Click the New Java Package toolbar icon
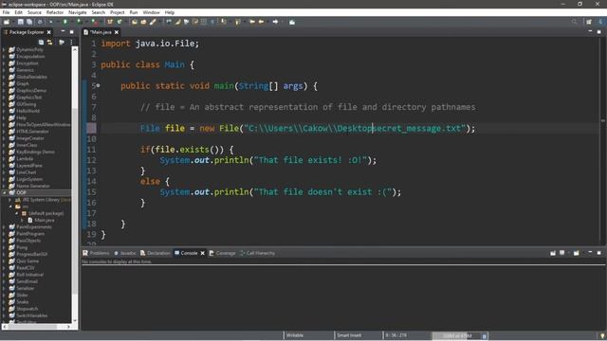 coord(110,22)
